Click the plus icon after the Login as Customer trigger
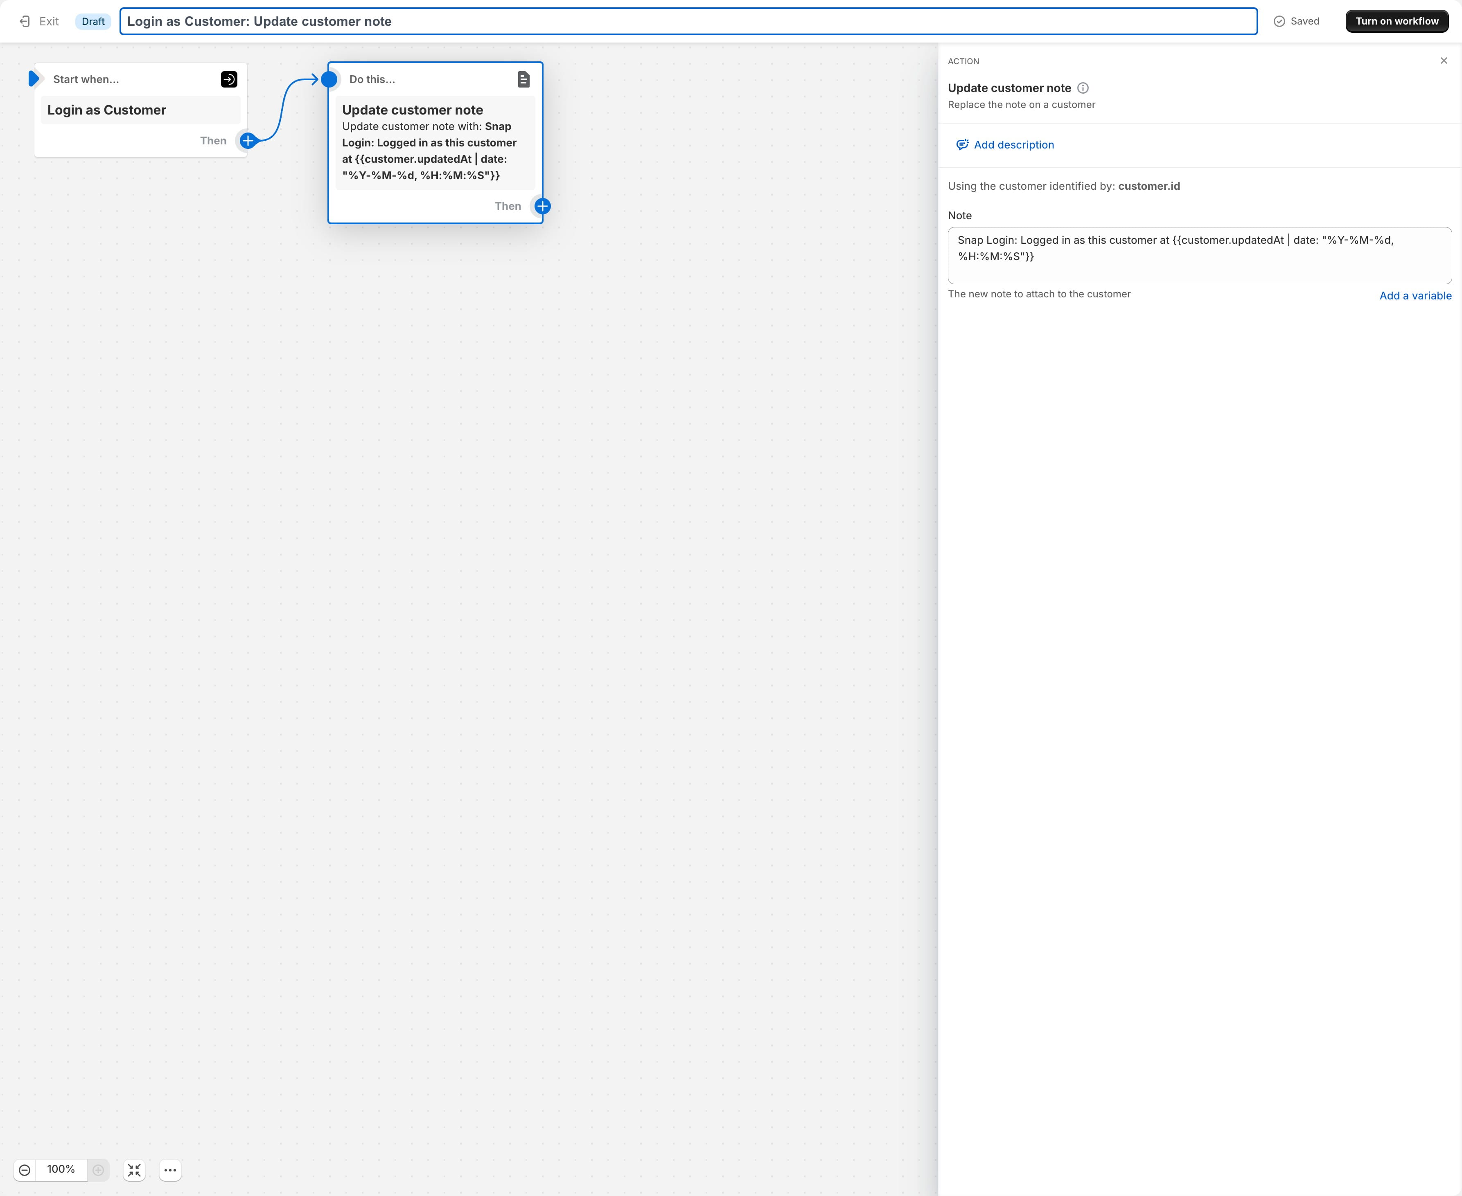The height and width of the screenshot is (1196, 1462). [248, 141]
